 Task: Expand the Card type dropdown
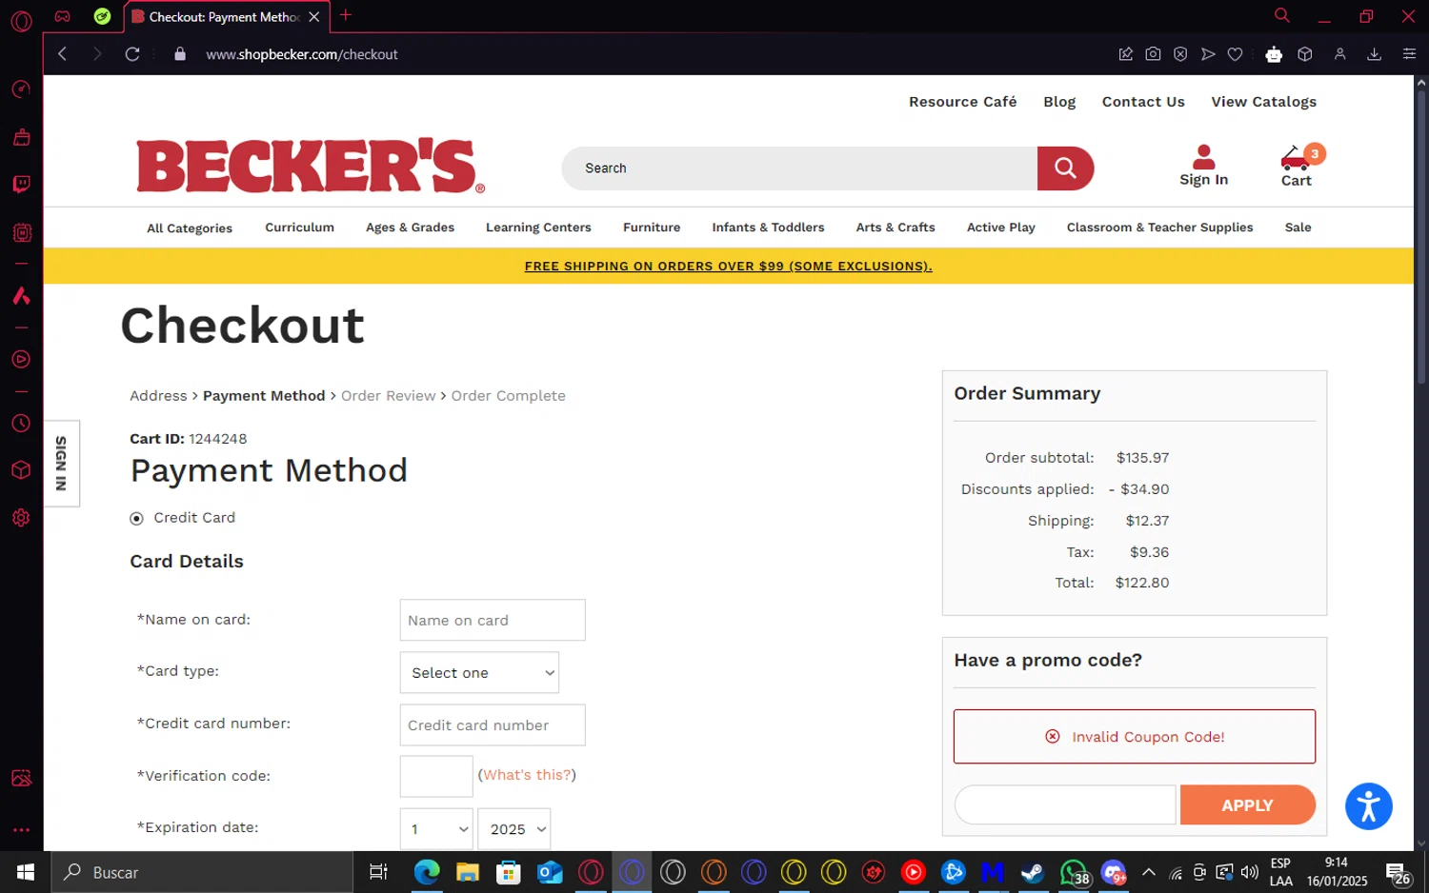(x=479, y=672)
